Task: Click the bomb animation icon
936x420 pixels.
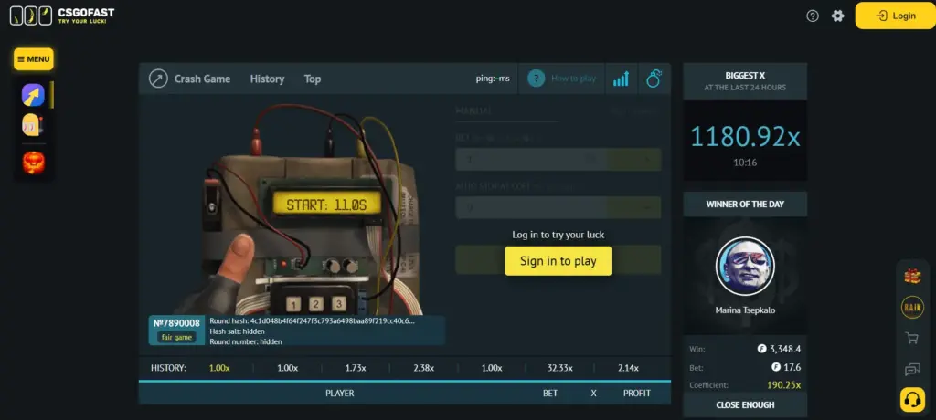Action: (x=654, y=79)
